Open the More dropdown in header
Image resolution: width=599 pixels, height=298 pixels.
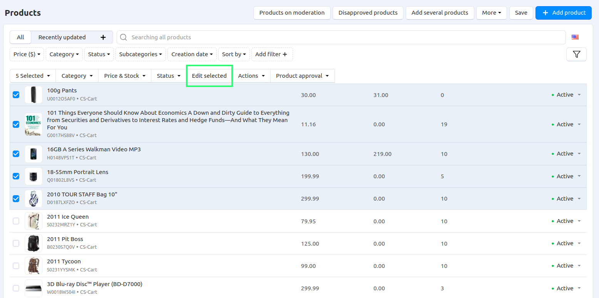click(x=491, y=13)
